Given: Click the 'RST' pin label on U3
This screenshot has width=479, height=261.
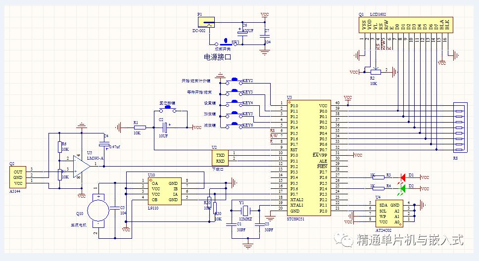Looking at the screenshot, I should pos(294,150).
